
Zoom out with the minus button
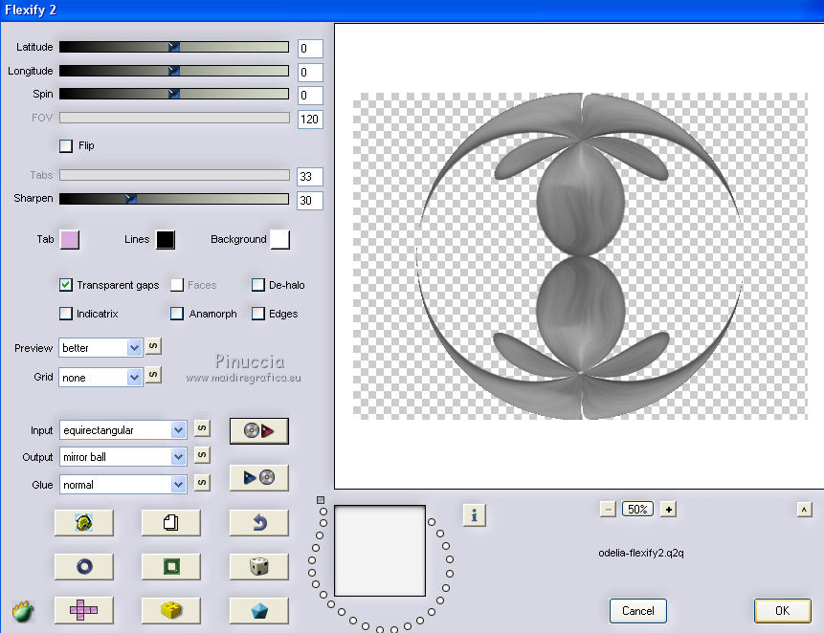(608, 509)
